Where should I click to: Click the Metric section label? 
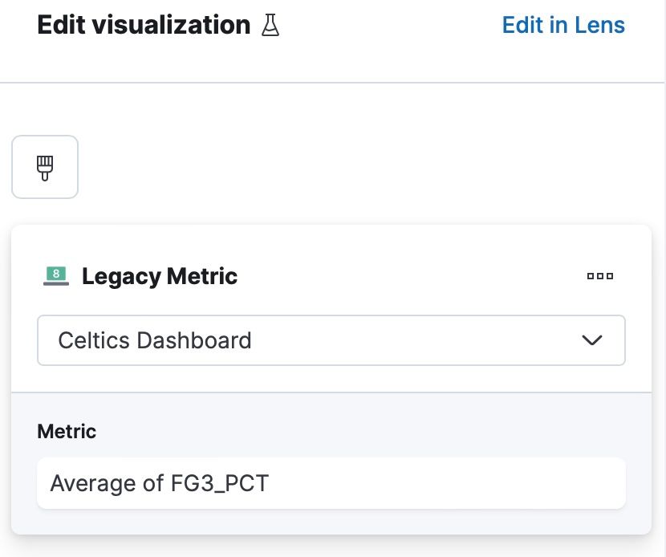(x=67, y=431)
